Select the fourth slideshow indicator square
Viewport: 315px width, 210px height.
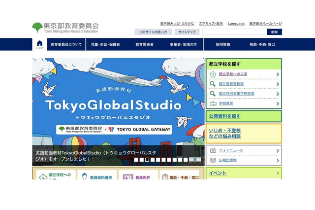153,160
